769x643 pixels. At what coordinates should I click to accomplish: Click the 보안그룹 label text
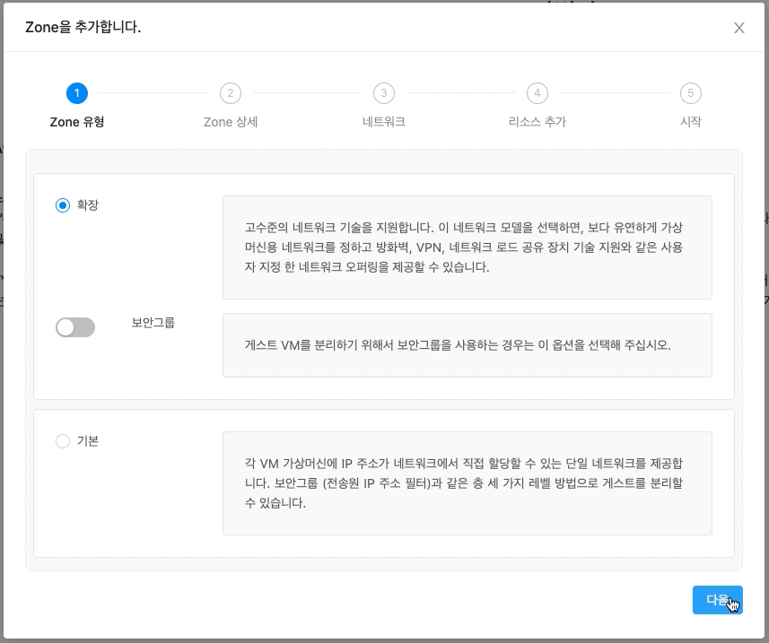[153, 322]
